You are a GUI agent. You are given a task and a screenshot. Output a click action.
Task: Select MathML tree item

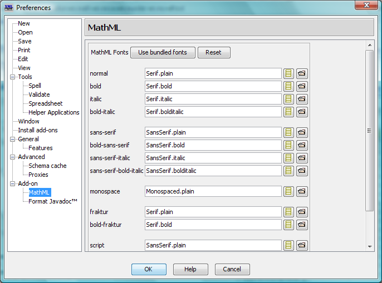40,192
